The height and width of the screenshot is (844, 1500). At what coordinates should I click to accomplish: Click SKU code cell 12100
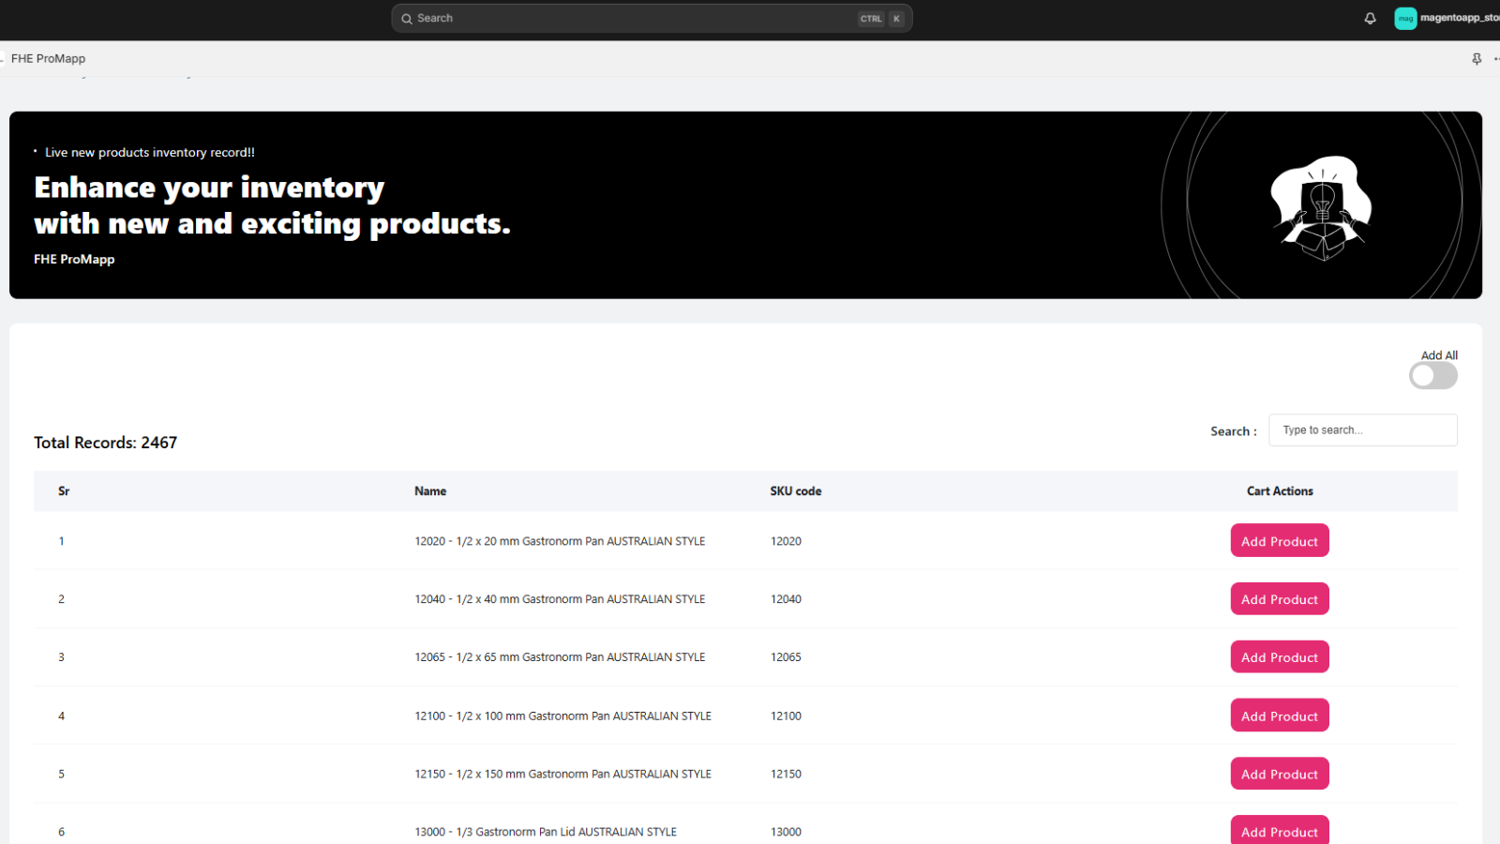(786, 716)
